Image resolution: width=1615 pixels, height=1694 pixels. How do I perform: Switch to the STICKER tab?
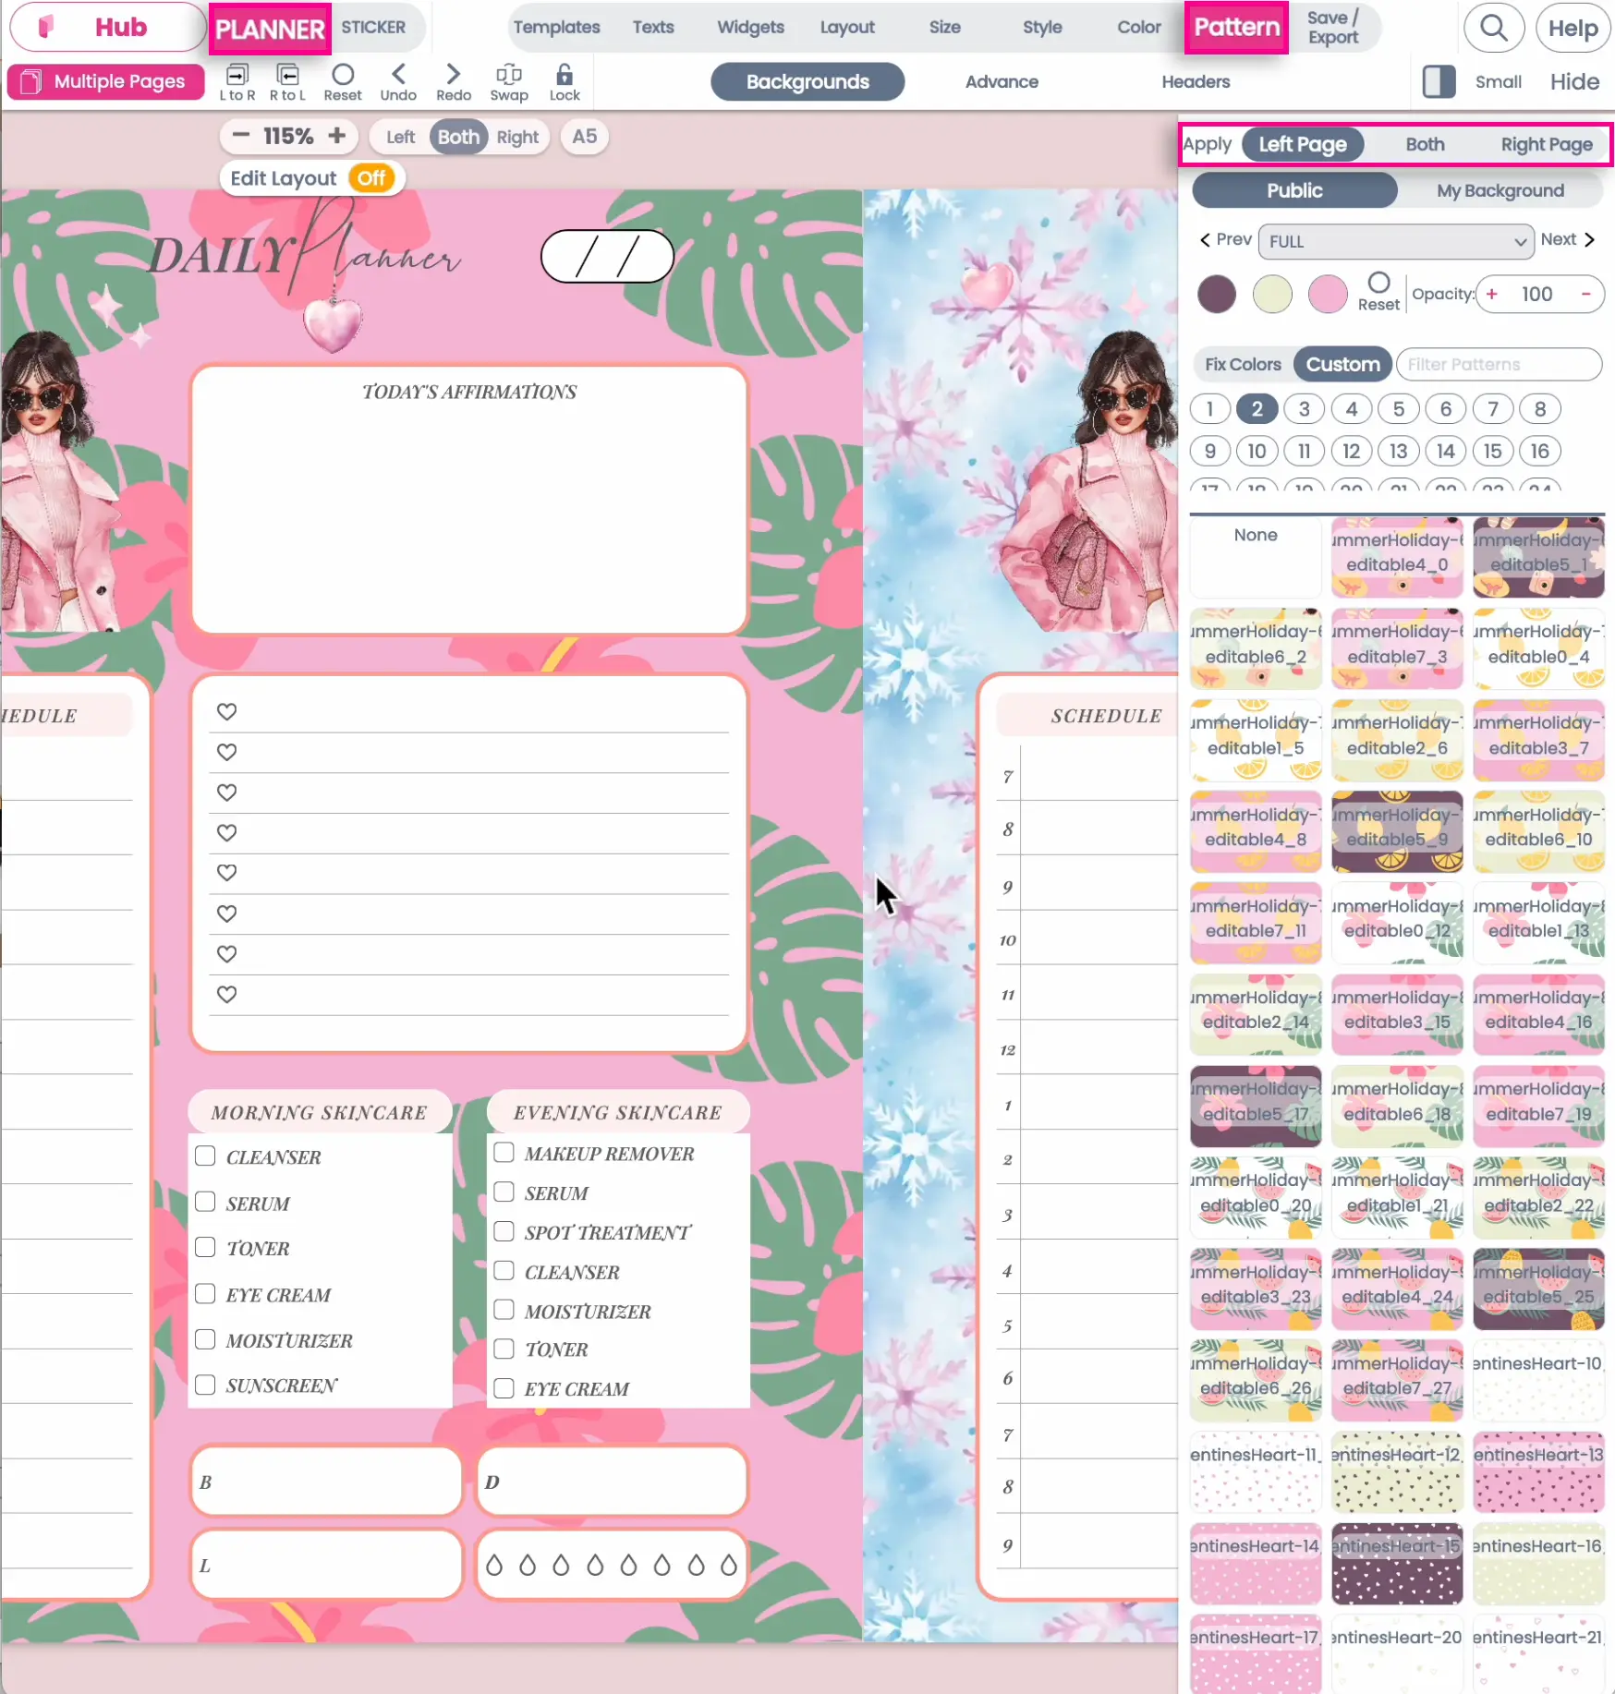(372, 28)
